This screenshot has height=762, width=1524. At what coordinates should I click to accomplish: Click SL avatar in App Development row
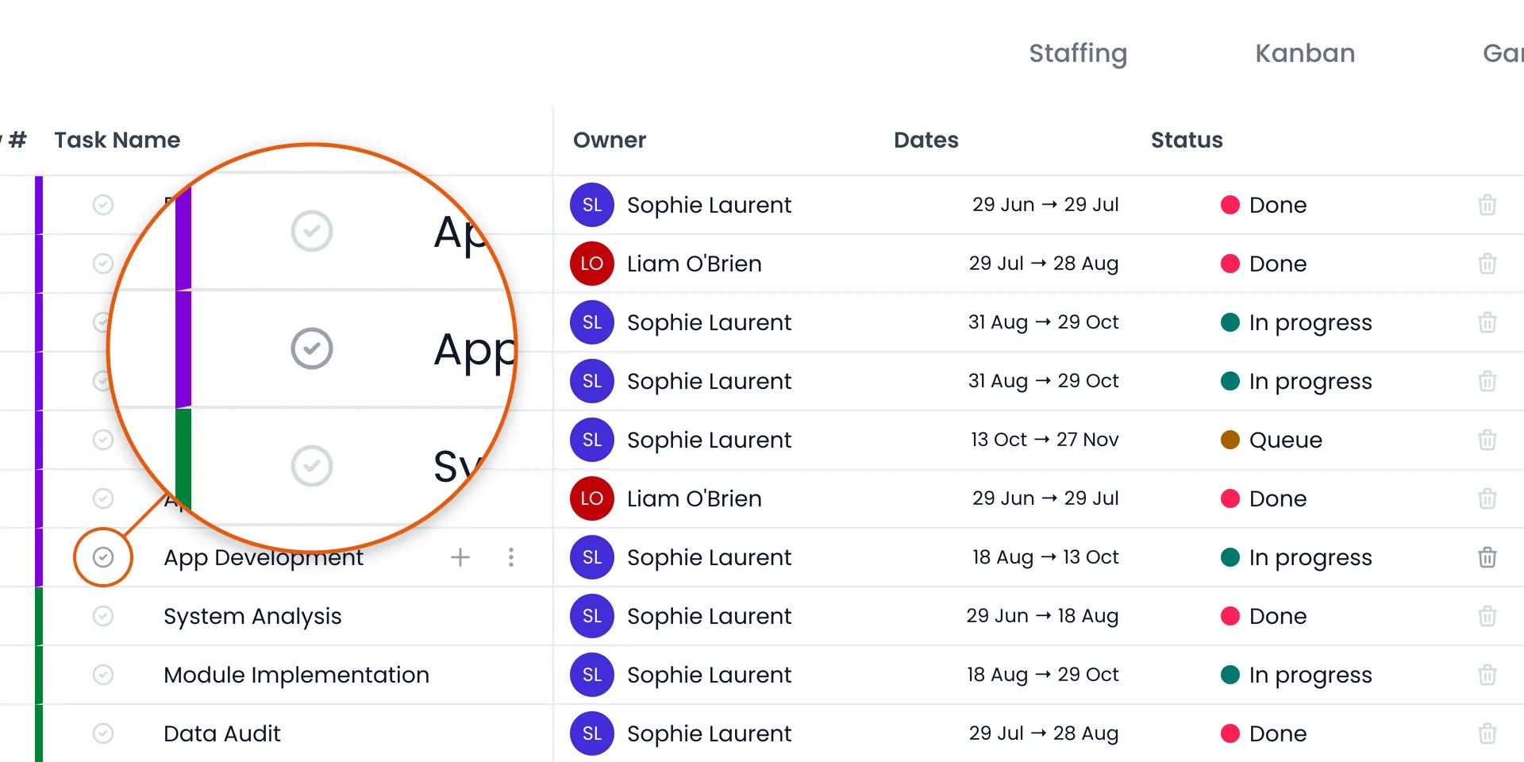coord(592,557)
